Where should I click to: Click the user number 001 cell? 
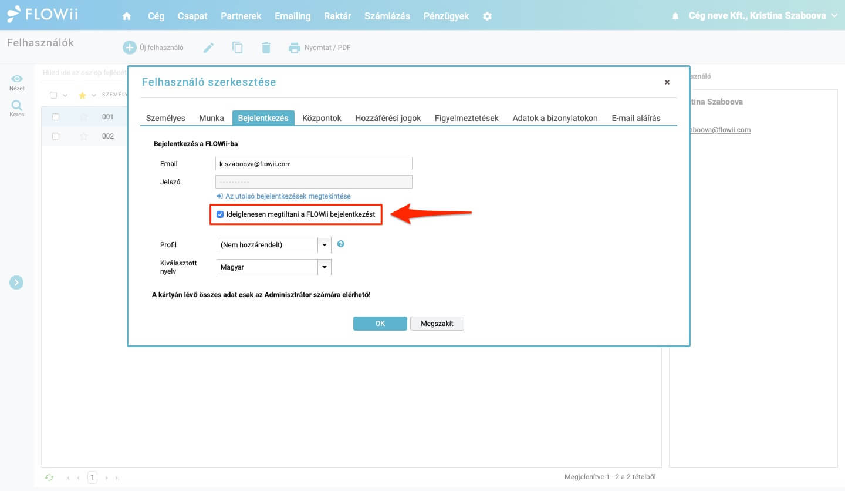coord(108,117)
